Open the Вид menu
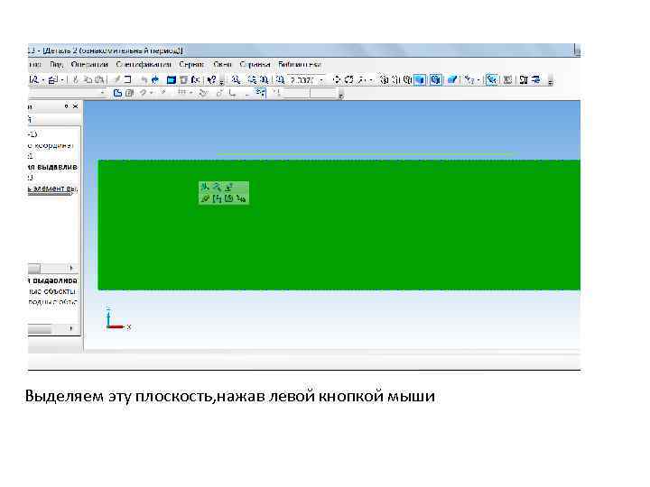 56,65
